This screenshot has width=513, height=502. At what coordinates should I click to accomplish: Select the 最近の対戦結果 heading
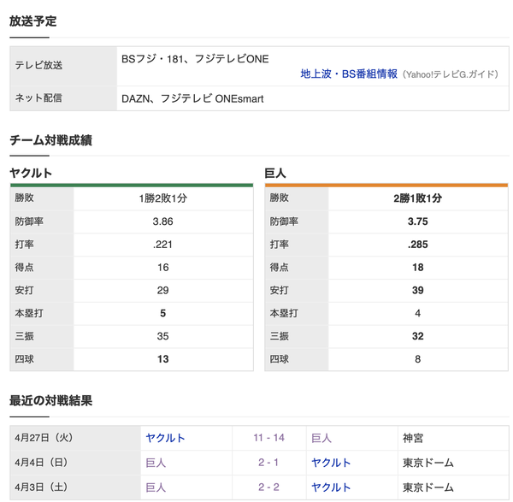click(x=51, y=400)
